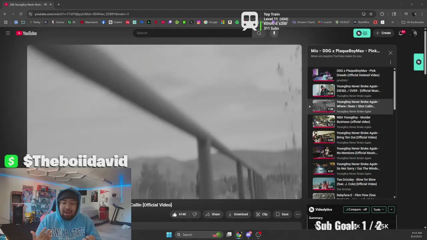Like the video with the thumbs up
Screen dimensions: 427x240
pyautogui.click(x=179, y=214)
